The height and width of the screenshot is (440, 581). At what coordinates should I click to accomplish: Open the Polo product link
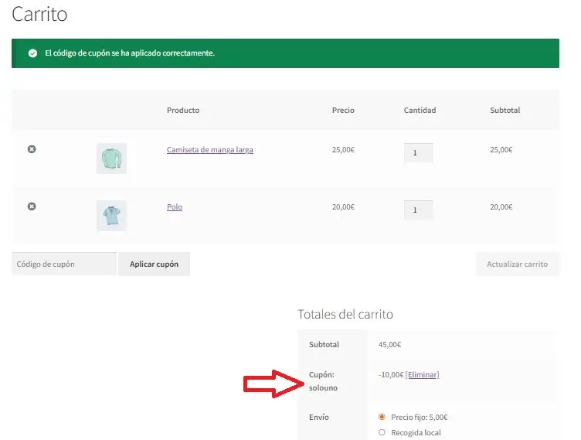click(175, 207)
